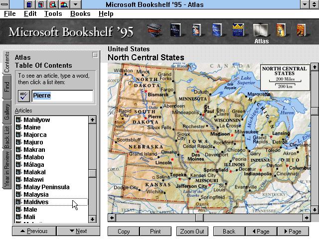Go to the next Page with right arrow button

[x=293, y=232]
